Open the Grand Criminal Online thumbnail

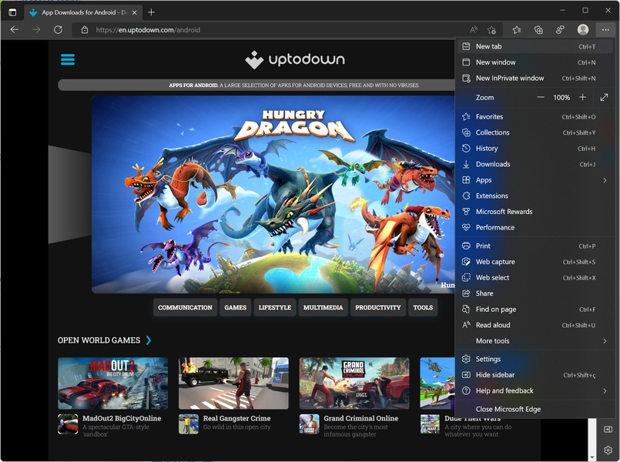[354, 383]
